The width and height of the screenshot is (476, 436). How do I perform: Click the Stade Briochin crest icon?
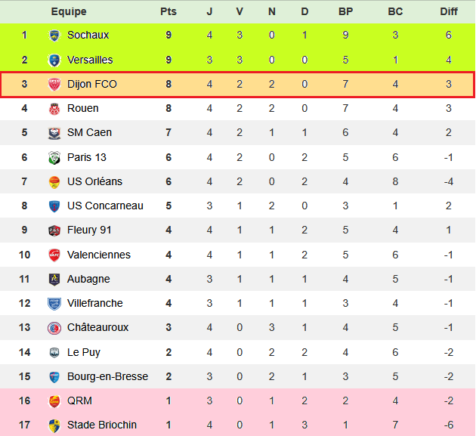click(x=54, y=425)
